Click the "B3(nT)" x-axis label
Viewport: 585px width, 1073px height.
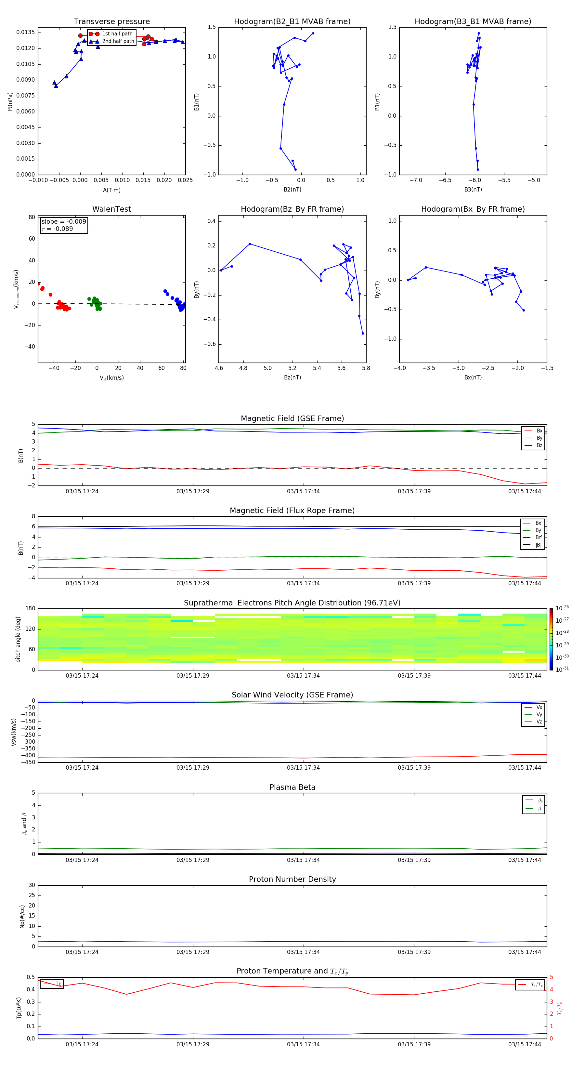tap(473, 190)
